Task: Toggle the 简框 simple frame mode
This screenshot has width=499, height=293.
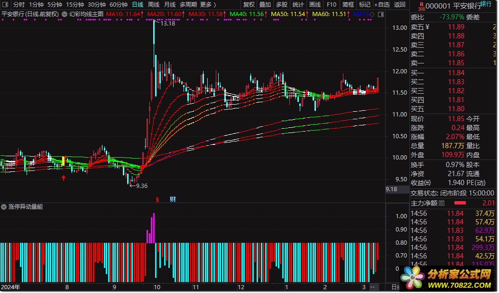Action: click(x=348, y=4)
